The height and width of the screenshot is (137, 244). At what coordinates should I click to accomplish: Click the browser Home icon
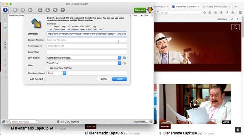click(x=215, y=13)
